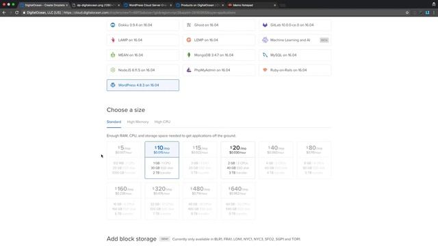The image size is (438, 246).
Task: Reload the page with the refresh icon
Action: pos(16,12)
